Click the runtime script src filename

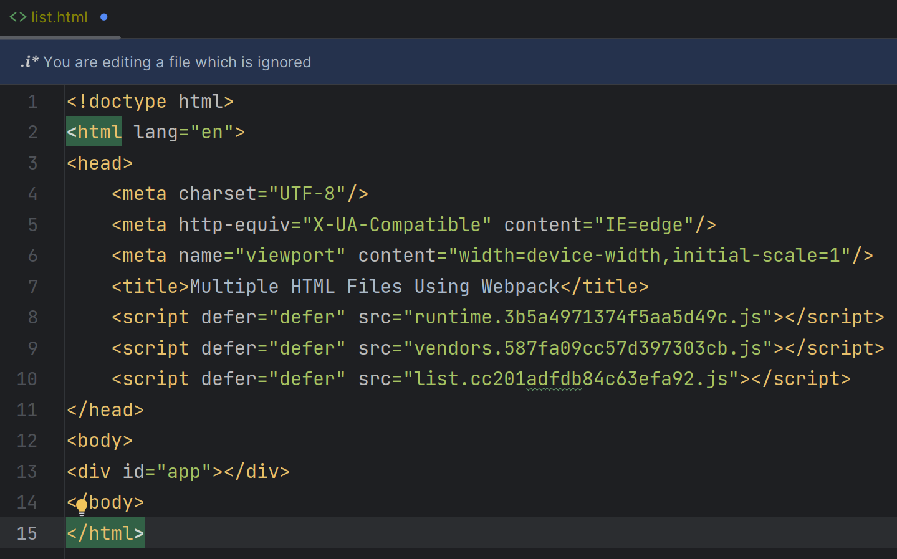(587, 317)
